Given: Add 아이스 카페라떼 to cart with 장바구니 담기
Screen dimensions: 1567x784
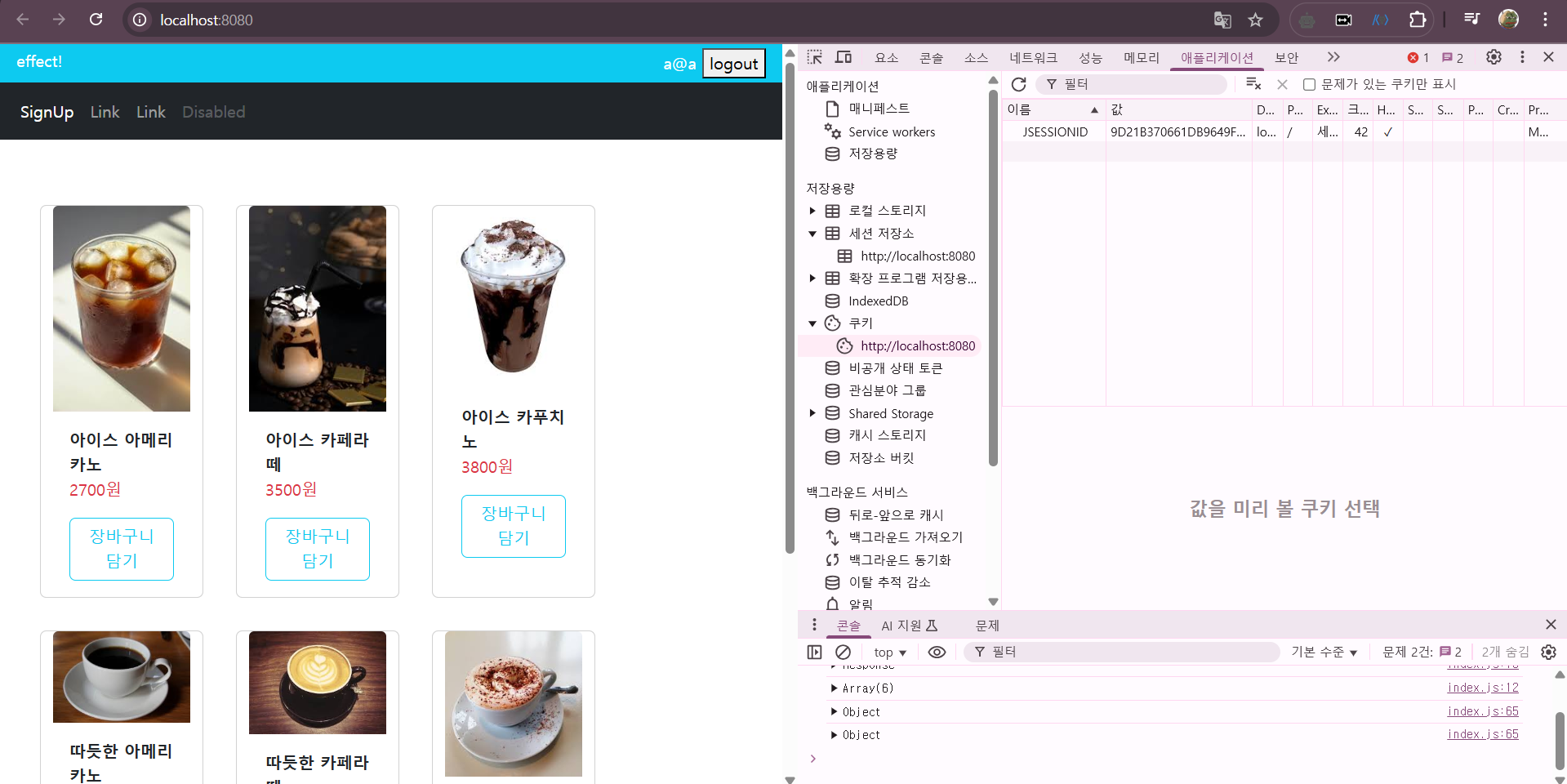Looking at the screenshot, I should point(318,549).
